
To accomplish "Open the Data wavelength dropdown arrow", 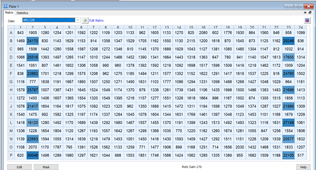I will [78, 20].
